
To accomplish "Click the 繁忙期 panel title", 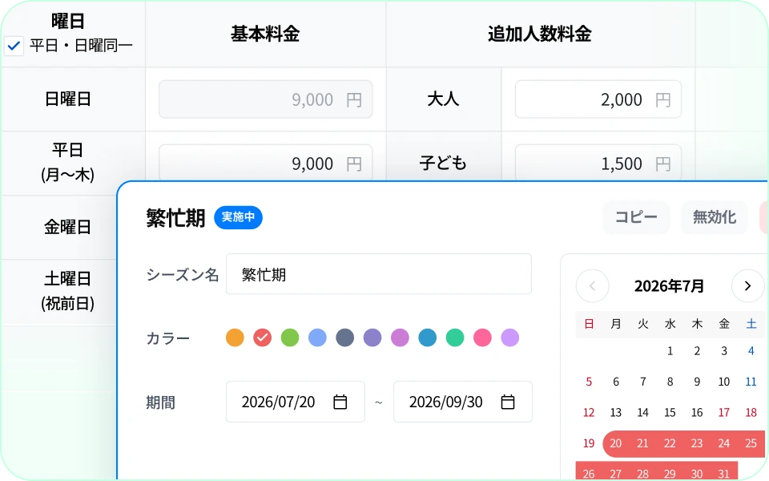I will click(175, 218).
